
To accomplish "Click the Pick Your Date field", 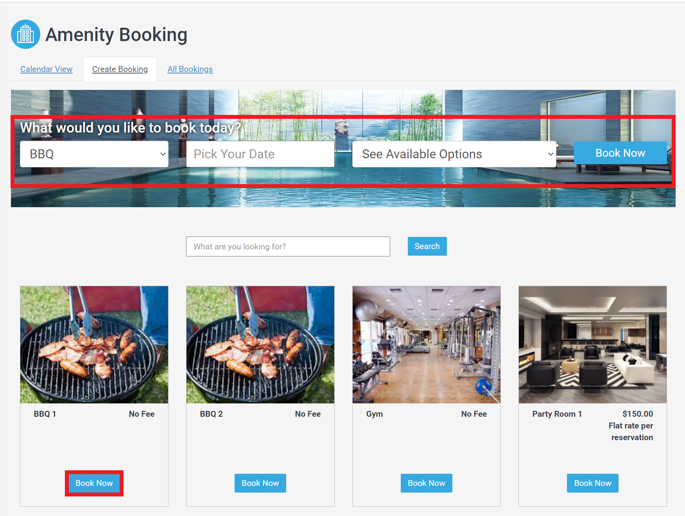I will [x=260, y=154].
